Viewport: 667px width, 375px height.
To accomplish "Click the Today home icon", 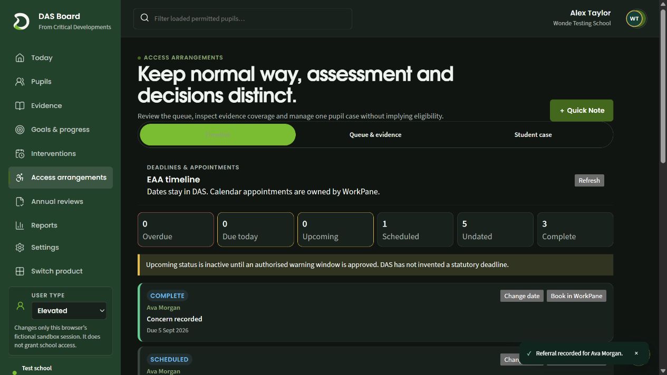I will click(20, 58).
